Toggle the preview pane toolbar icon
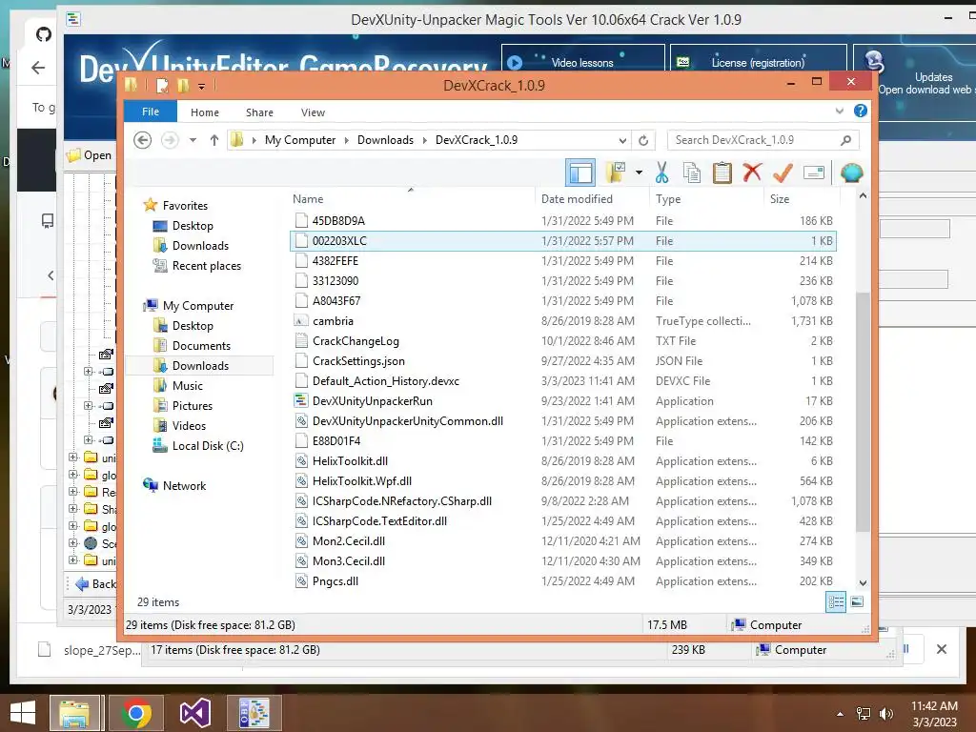Screen dimensions: 976x732 (580, 173)
